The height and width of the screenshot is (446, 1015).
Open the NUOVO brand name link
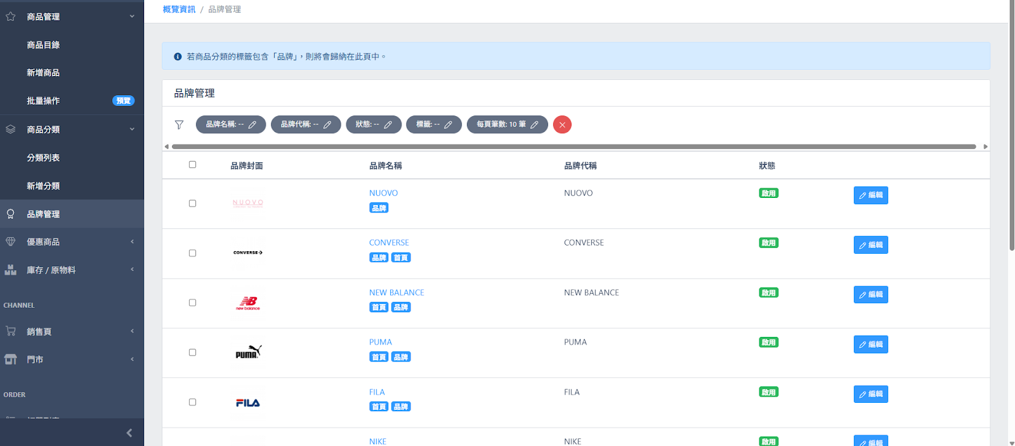pyautogui.click(x=384, y=193)
